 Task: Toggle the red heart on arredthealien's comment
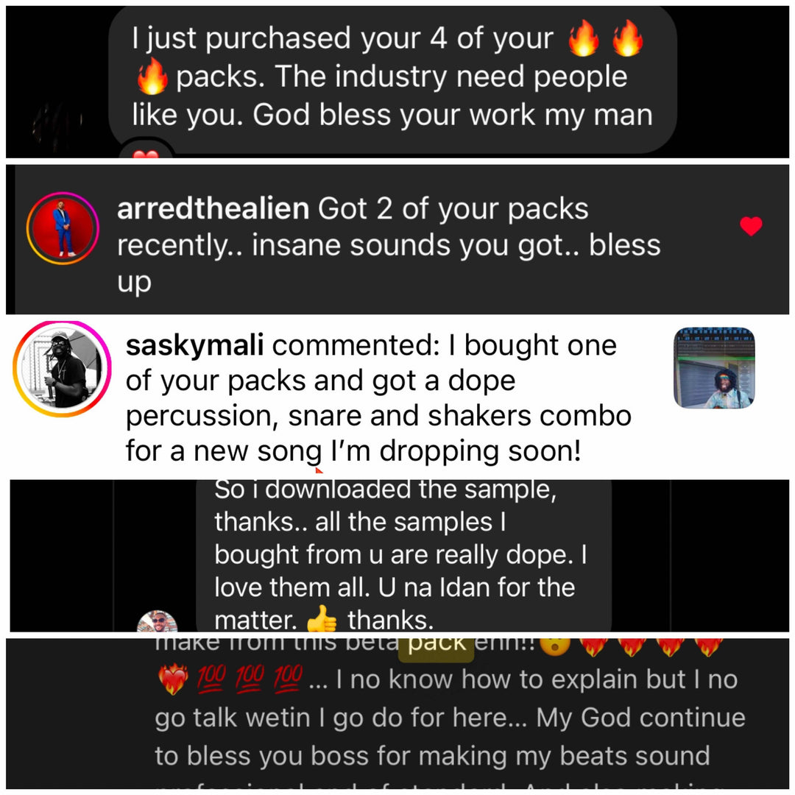[751, 226]
